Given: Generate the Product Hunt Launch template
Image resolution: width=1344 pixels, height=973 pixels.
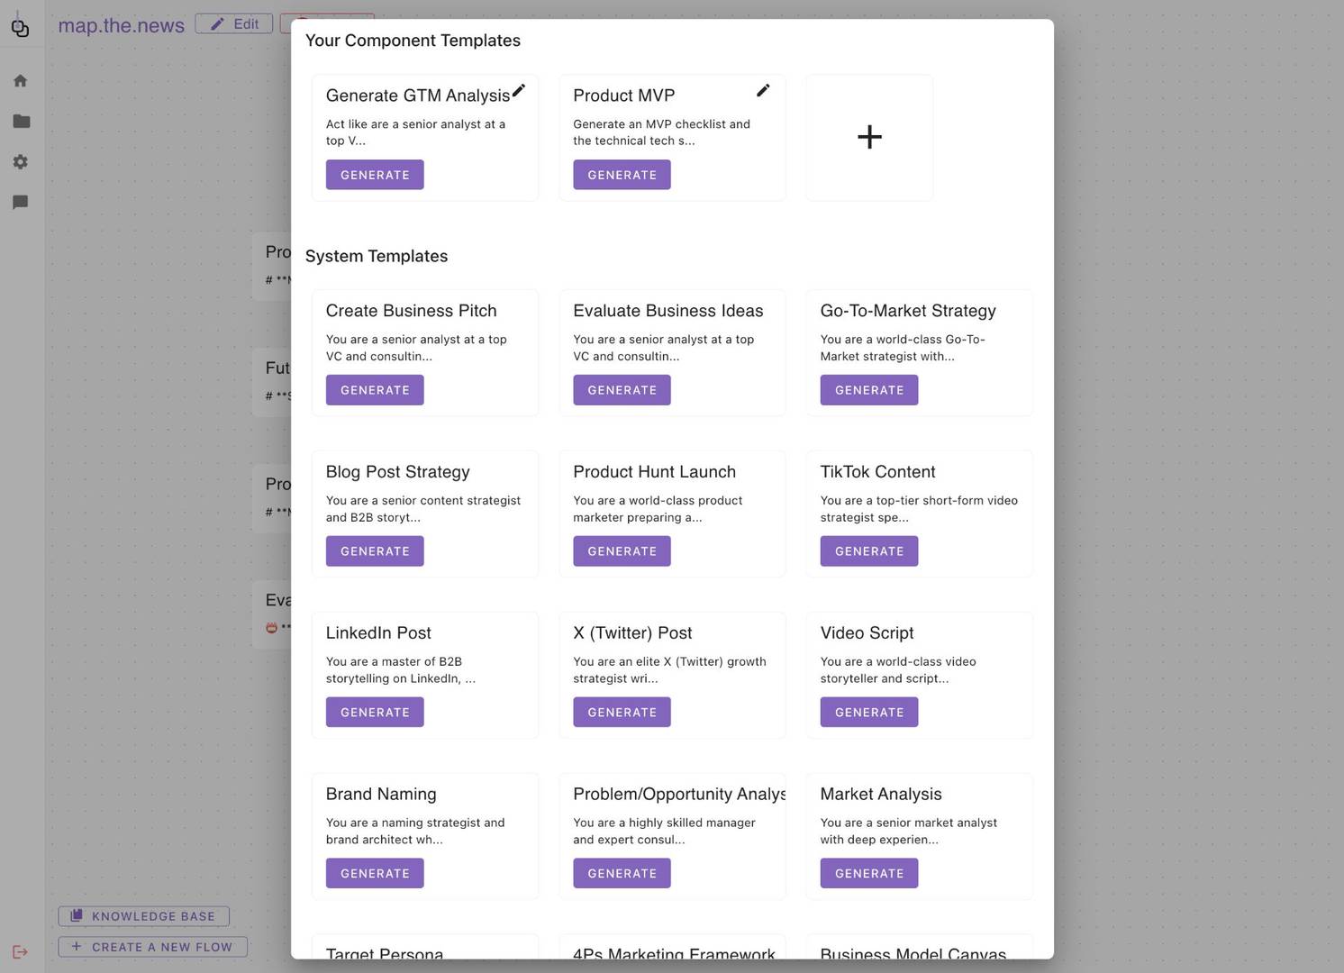Looking at the screenshot, I should (x=622, y=551).
